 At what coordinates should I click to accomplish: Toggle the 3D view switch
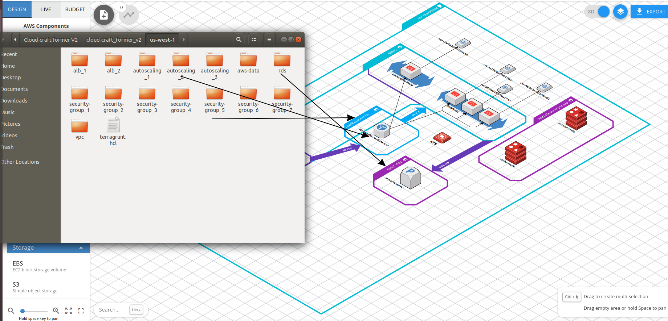[597, 12]
